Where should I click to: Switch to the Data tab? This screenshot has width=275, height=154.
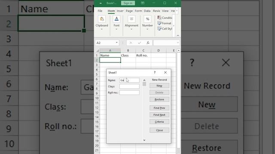[147, 11]
